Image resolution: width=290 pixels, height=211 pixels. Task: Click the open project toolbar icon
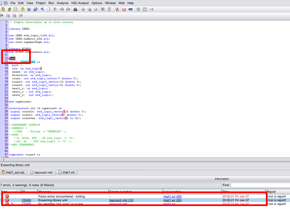[3, 9]
